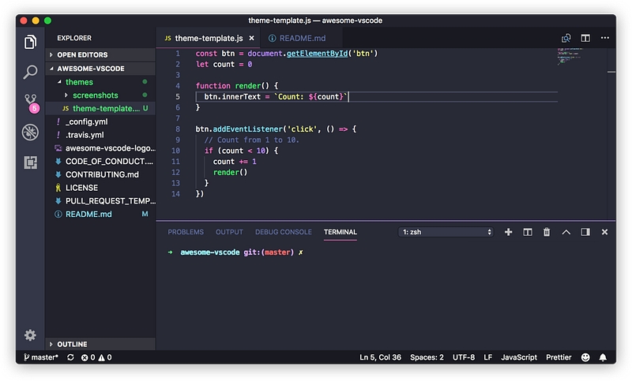The image size is (632, 381).
Task: Open the Debug view icon
Action: [30, 132]
